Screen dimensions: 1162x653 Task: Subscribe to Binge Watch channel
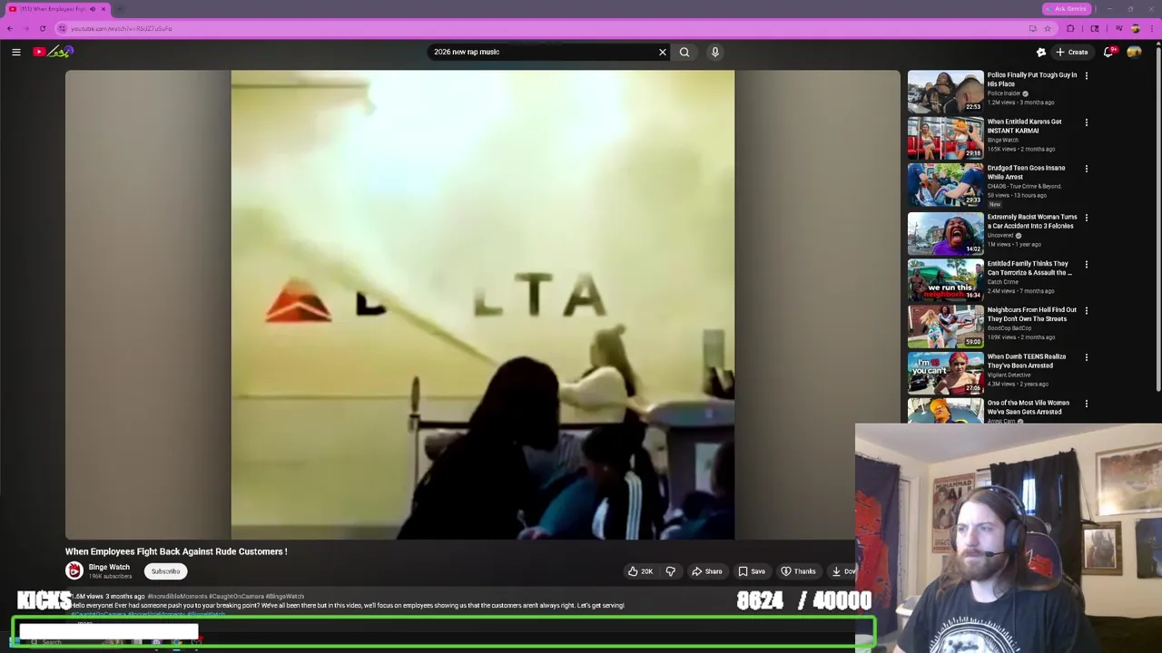click(x=165, y=571)
